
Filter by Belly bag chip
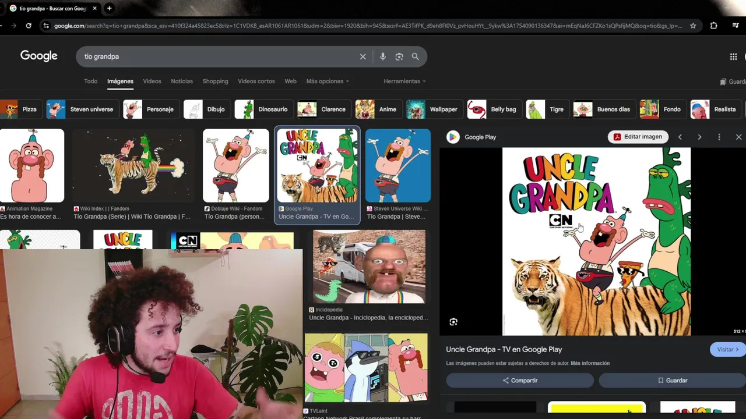(494, 109)
